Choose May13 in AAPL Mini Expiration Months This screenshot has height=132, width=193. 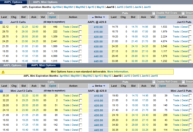[107, 76]
